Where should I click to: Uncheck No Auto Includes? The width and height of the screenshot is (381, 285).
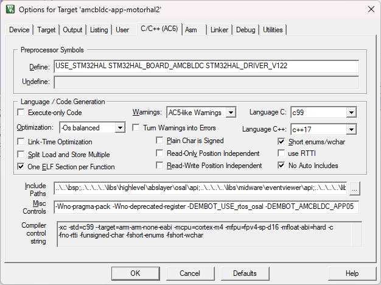pyautogui.click(x=281, y=166)
